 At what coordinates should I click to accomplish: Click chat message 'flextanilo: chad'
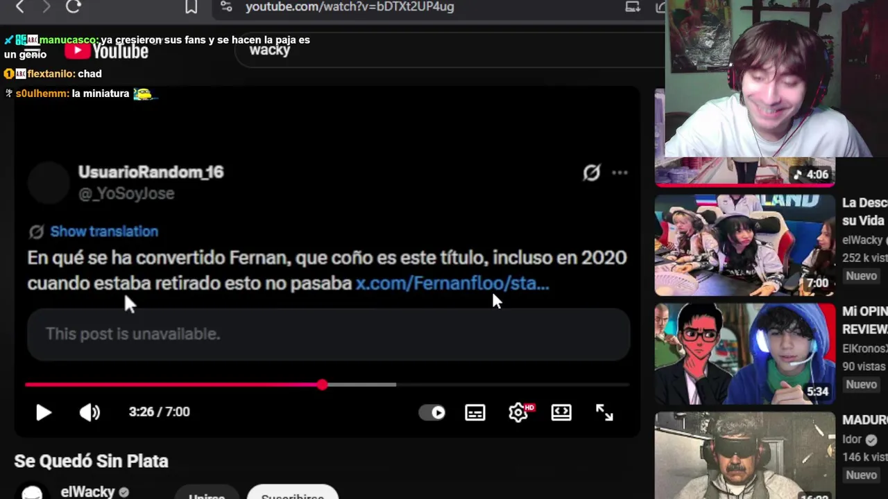pos(53,73)
